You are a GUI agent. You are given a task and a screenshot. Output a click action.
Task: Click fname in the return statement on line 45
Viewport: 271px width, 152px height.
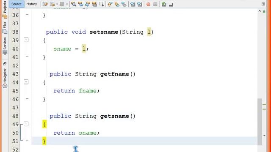88,91
